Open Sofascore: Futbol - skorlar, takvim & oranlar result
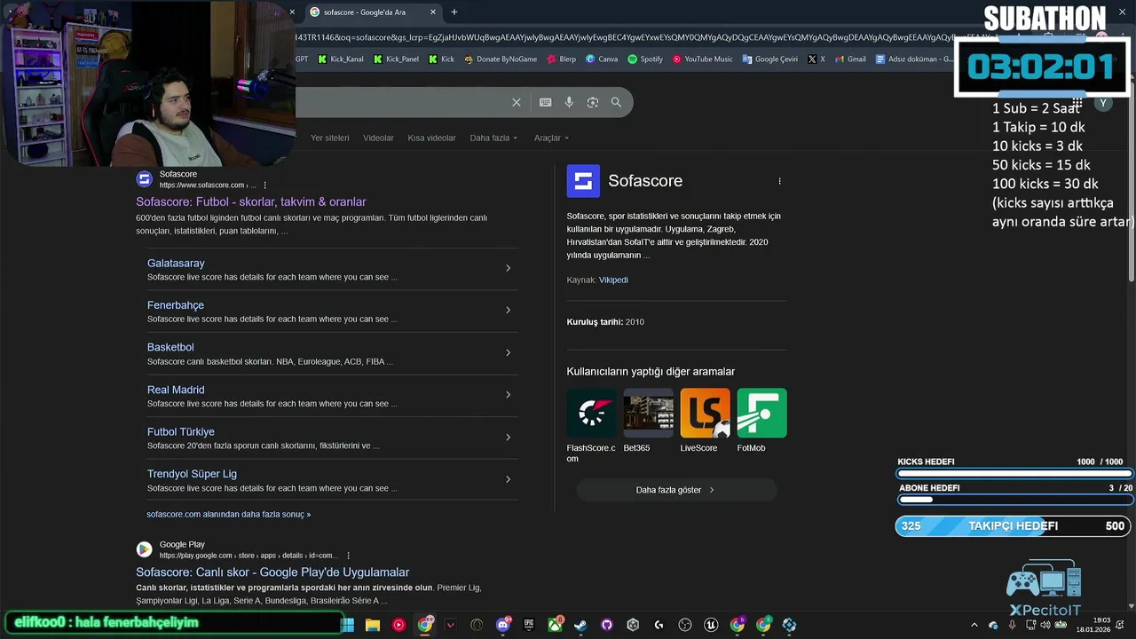 [x=251, y=202]
